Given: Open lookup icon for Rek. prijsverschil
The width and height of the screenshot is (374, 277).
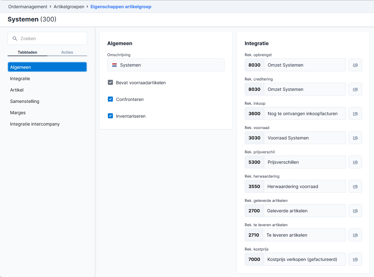Looking at the screenshot, I should coord(355,162).
